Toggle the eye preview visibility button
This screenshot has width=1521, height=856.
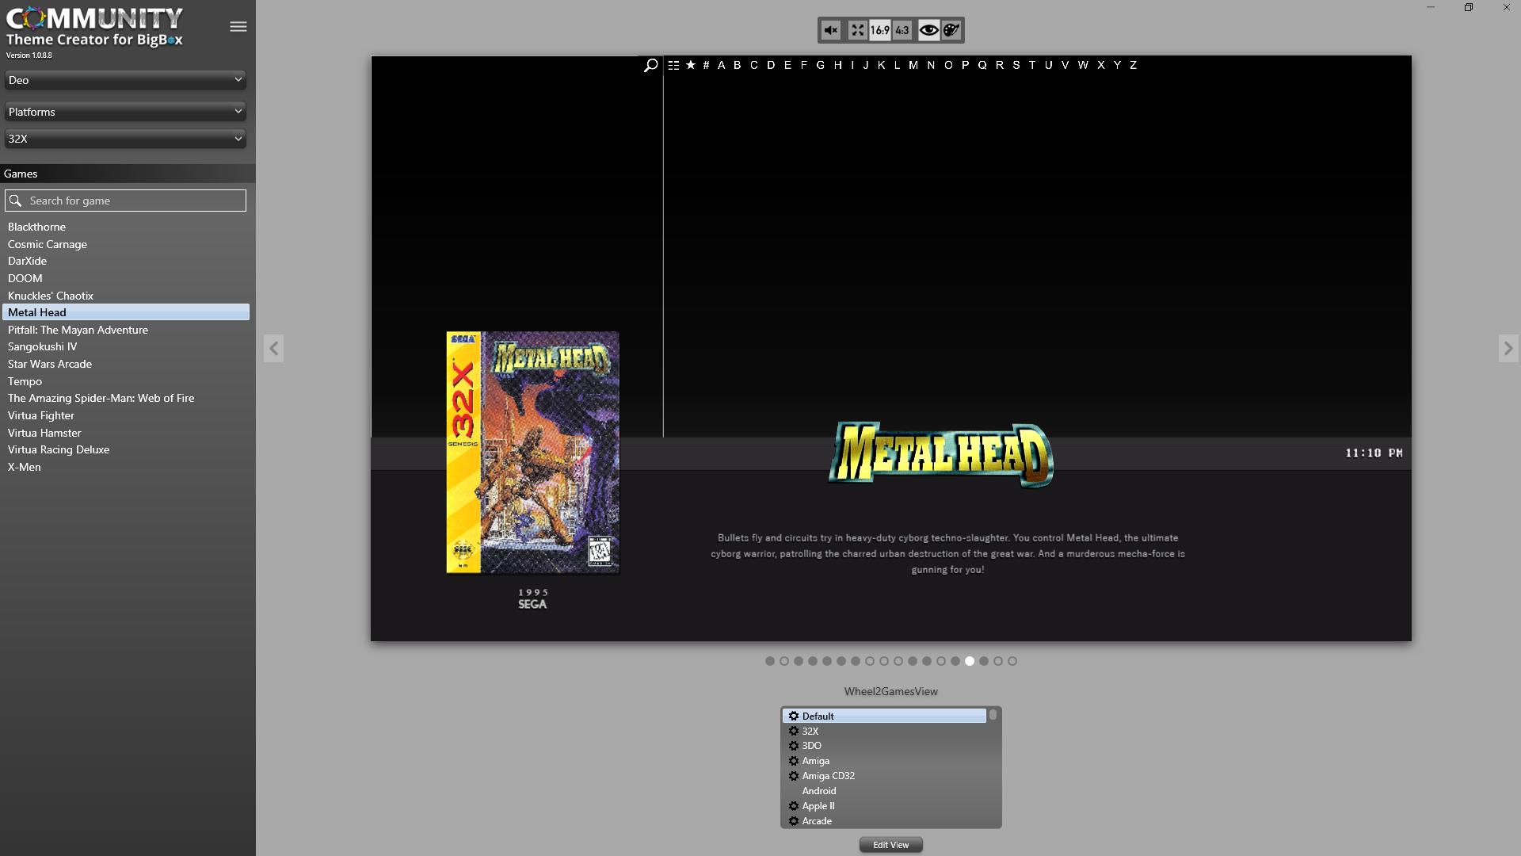(x=928, y=30)
